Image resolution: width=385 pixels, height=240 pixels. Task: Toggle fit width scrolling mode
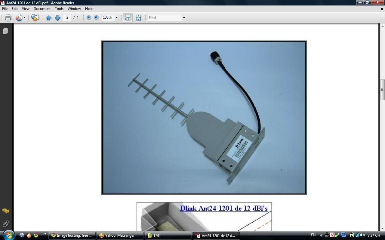[x=128, y=18]
